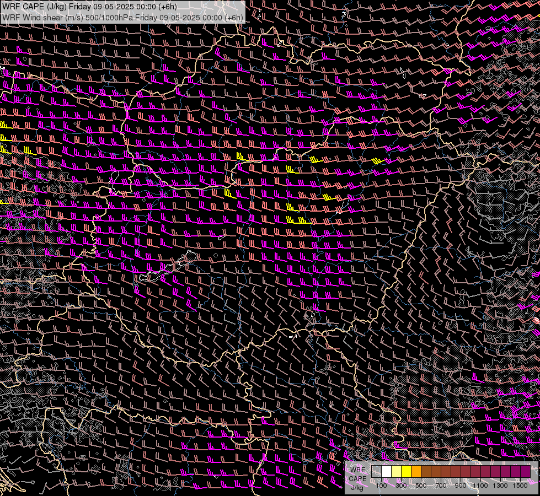The height and width of the screenshot is (496, 540).
Task: Click the 500 legend value
Action: pyautogui.click(x=421, y=486)
